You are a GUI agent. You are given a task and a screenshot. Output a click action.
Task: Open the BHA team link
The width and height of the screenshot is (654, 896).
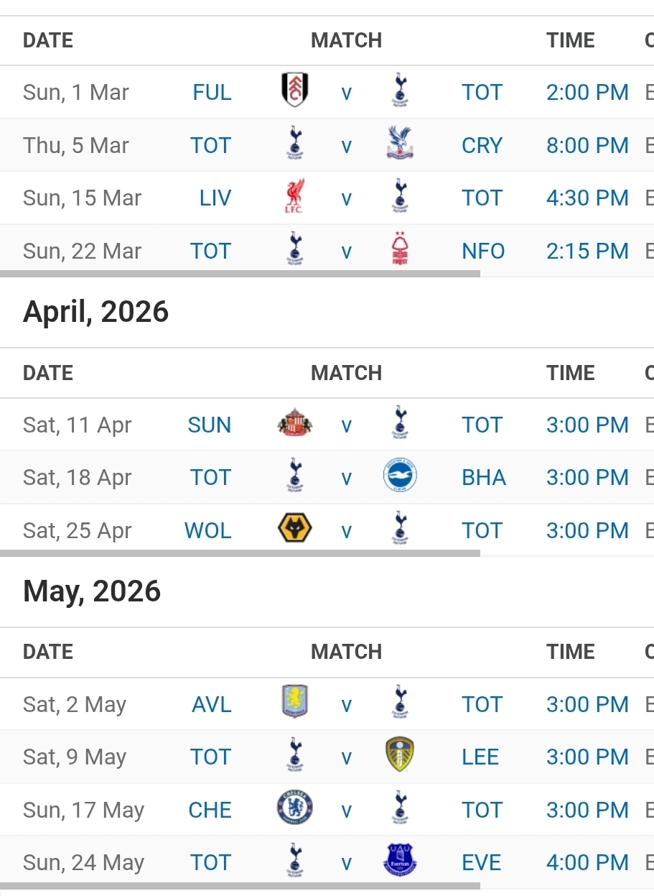[x=484, y=478]
